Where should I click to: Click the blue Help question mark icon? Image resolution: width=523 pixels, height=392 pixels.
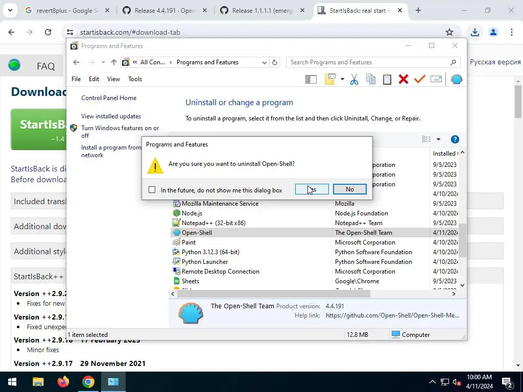click(455, 139)
